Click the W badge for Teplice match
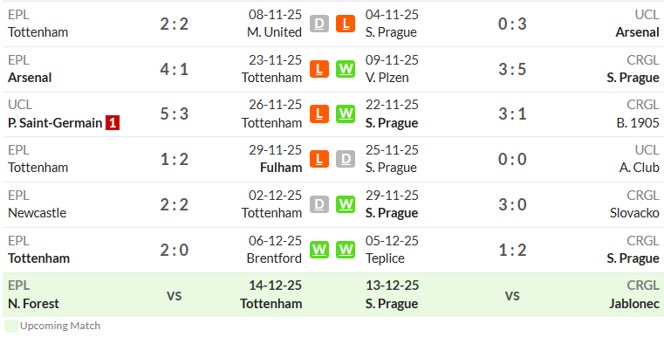The width and height of the screenshot is (664, 351). pos(346,250)
